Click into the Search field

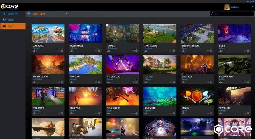pyautogui.click(x=233, y=14)
